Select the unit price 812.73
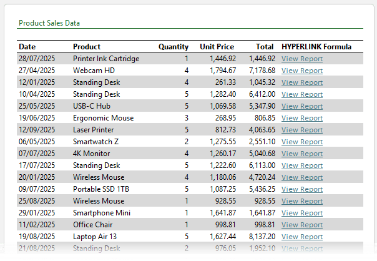Screen dimensions: 377x261 click(225, 130)
